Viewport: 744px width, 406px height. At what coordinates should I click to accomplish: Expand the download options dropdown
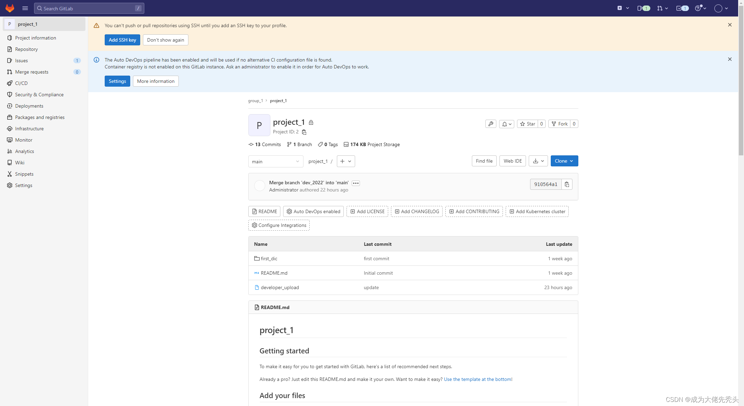[x=538, y=161]
